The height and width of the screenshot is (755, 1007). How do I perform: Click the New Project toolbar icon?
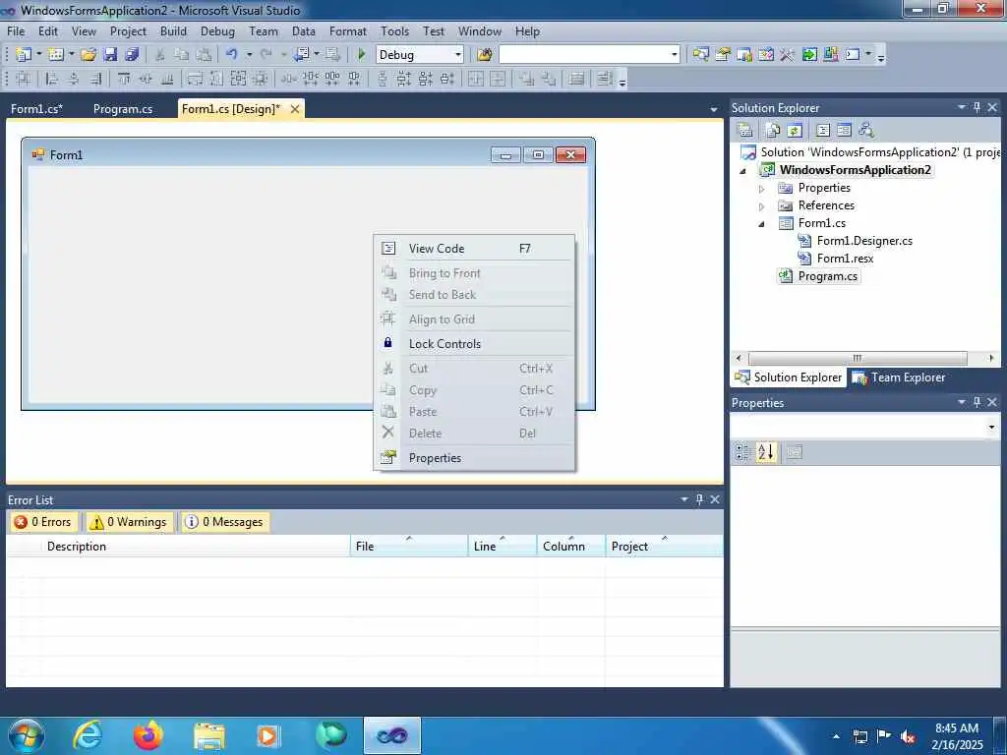tap(24, 55)
